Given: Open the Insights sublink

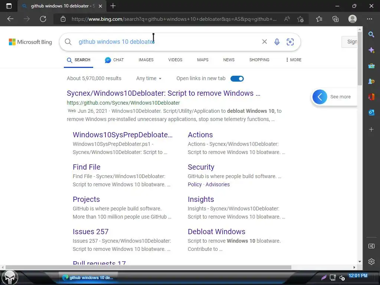Looking at the screenshot, I should point(201,199).
